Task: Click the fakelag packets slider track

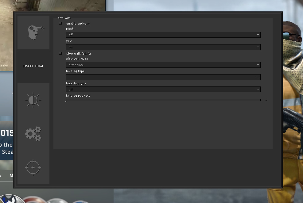Action: click(x=163, y=100)
